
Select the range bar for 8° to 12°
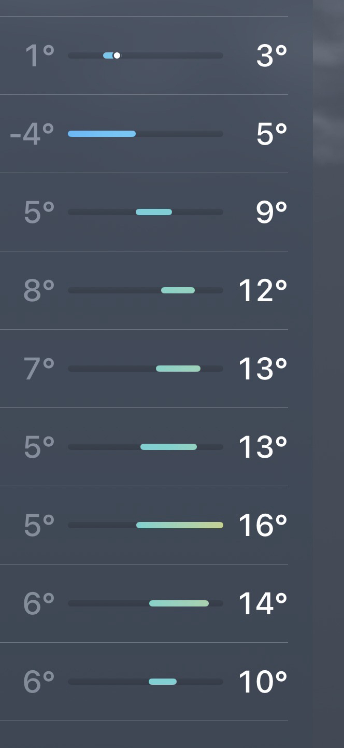178,290
